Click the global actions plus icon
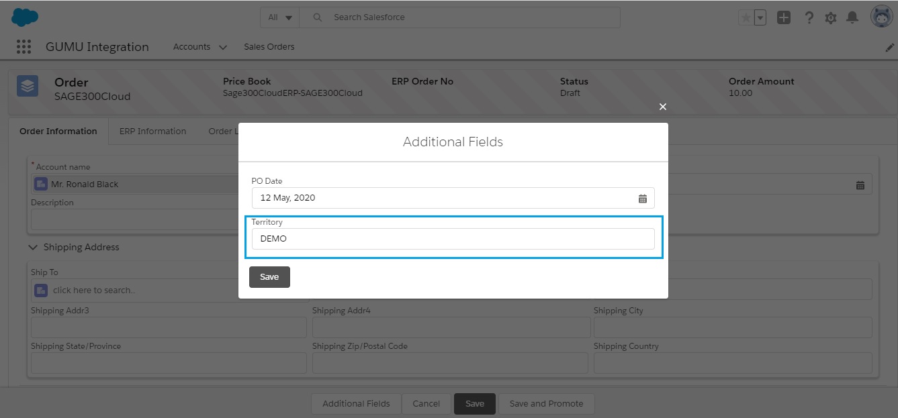The width and height of the screenshot is (898, 418). pos(784,17)
